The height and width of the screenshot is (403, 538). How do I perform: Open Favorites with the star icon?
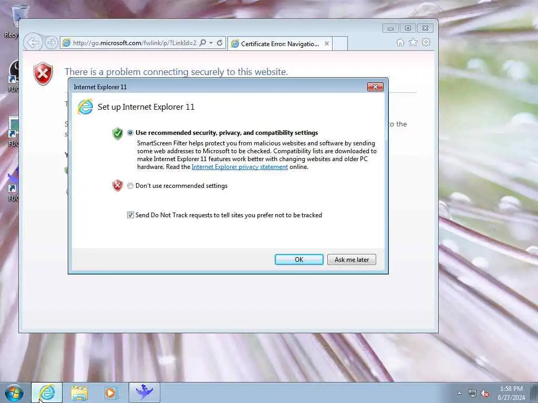coord(413,42)
